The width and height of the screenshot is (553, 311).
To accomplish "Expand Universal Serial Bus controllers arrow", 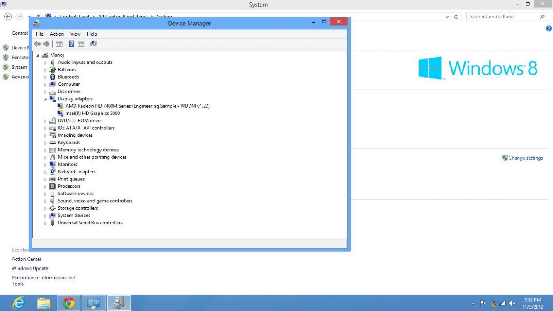I will (x=46, y=223).
